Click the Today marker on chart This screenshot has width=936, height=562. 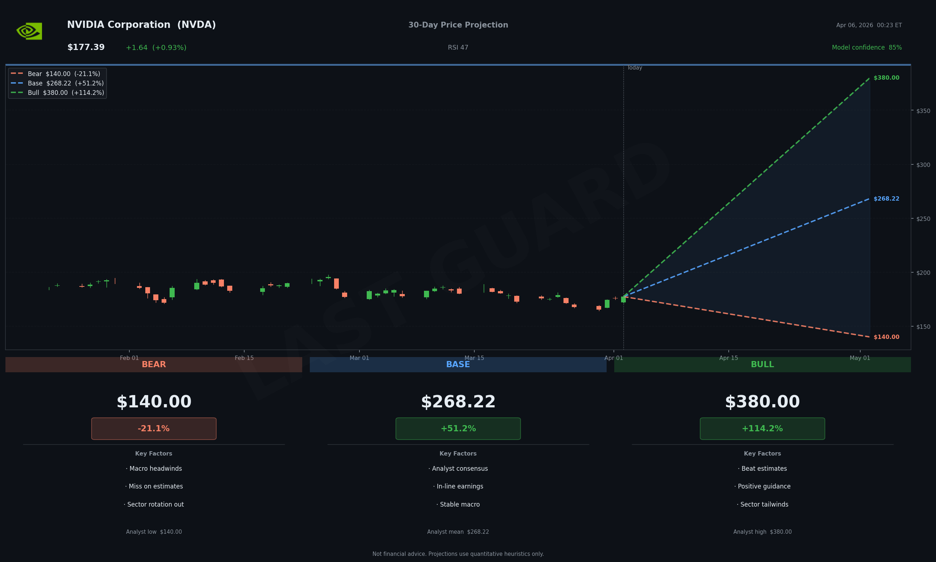[635, 68]
